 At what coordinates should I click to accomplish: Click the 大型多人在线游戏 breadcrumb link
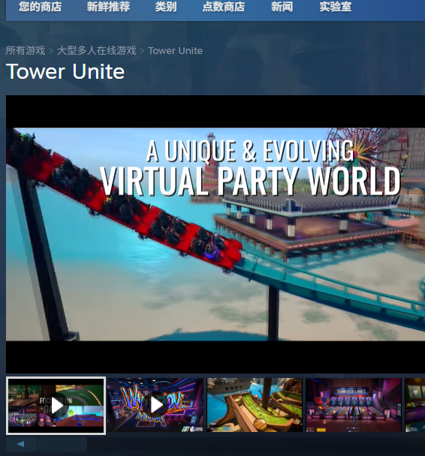97,50
